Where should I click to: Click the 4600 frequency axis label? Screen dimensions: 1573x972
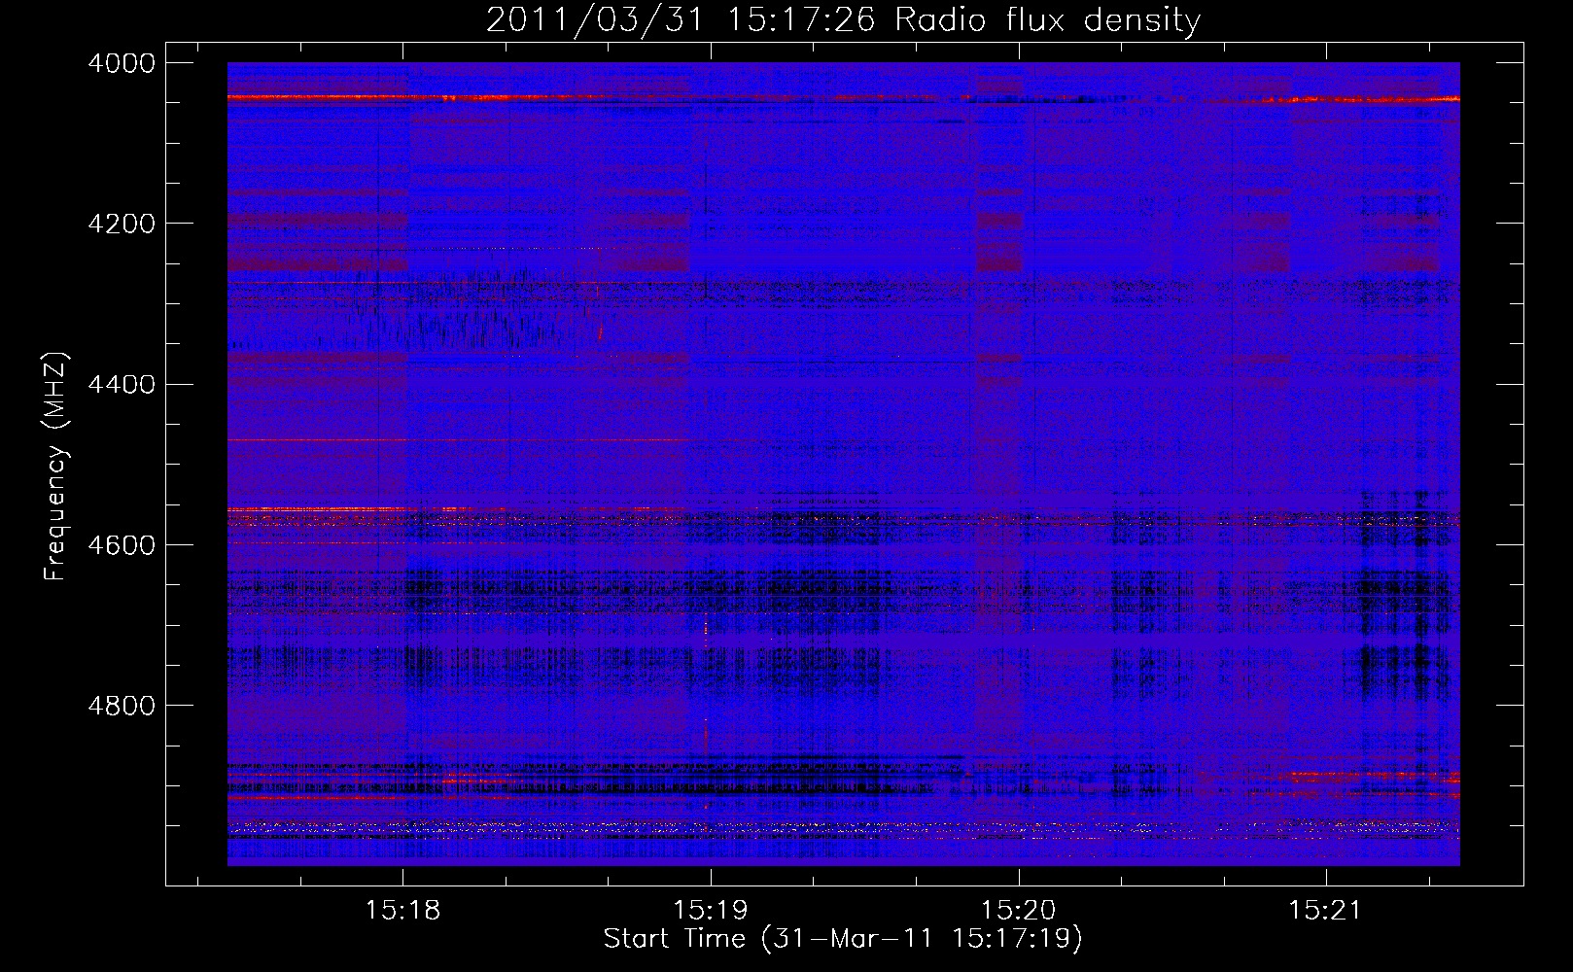click(122, 544)
